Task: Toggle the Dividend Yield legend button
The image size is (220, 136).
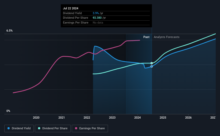Action: pyautogui.click(x=19, y=129)
